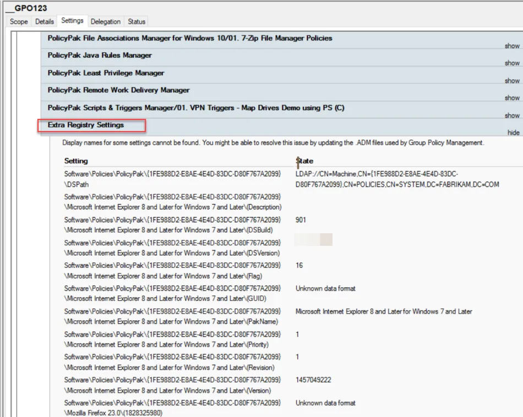Hide the Extra Registry Settings section

(x=513, y=133)
